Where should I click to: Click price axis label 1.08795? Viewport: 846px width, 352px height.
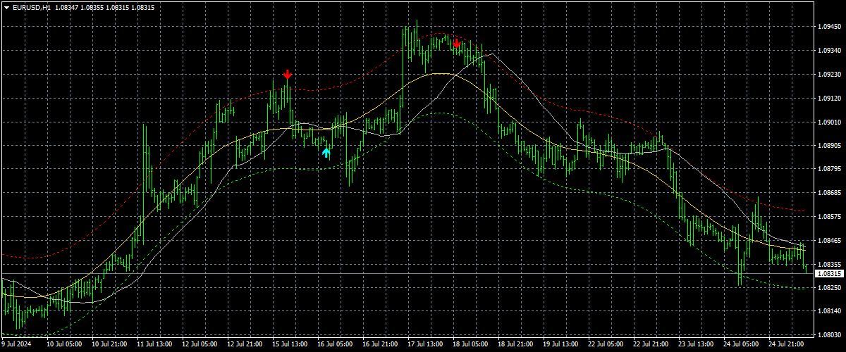[828, 169]
